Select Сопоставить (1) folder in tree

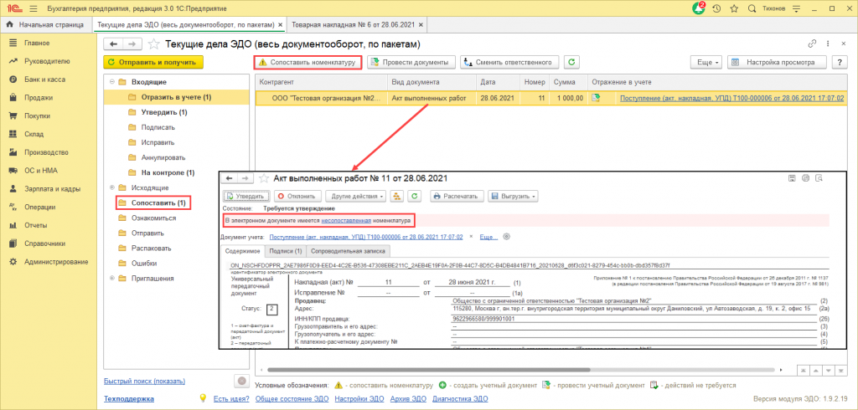(158, 202)
